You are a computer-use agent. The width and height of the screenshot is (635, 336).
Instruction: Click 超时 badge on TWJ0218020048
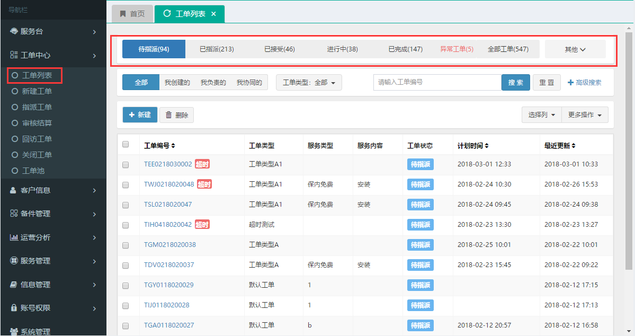(x=204, y=184)
